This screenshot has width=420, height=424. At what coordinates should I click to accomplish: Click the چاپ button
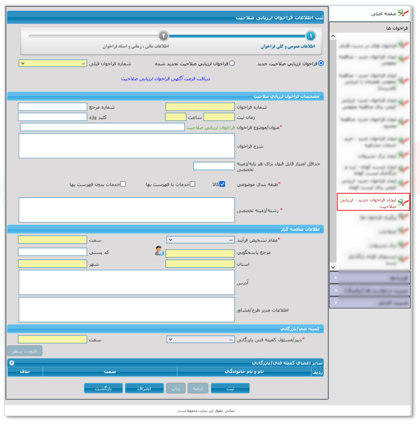175,389
